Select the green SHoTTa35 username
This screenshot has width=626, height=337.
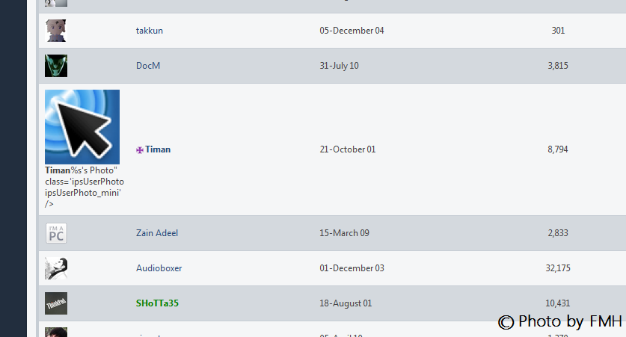click(x=157, y=303)
